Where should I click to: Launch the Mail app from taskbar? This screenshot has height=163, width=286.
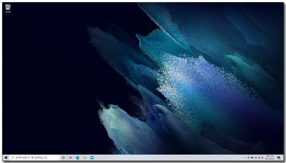(x=92, y=158)
